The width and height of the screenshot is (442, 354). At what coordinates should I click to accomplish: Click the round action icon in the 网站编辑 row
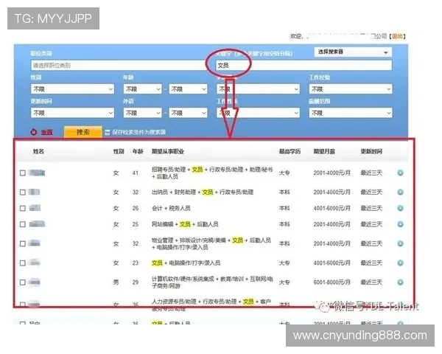(400, 224)
